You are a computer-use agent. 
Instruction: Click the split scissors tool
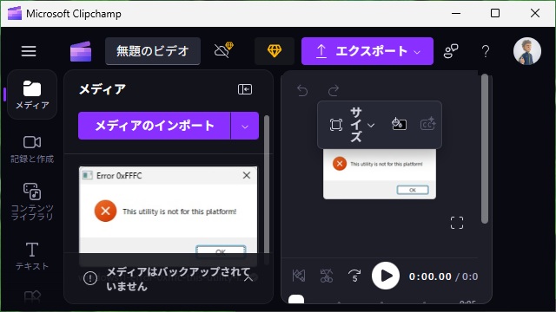327,276
